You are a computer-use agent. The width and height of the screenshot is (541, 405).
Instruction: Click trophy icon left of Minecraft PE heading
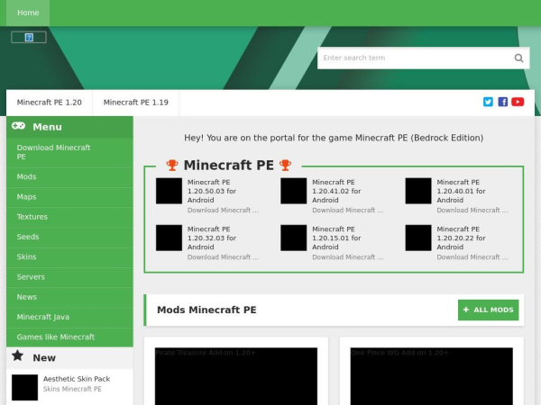click(172, 166)
